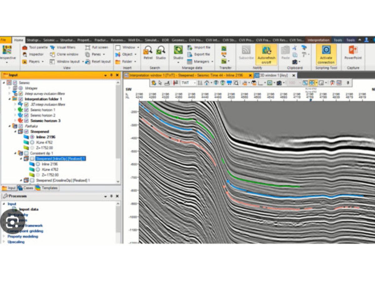Click the binoculars icon in window toolbar
This screenshot has height=281, width=375.
pyautogui.click(x=254, y=83)
